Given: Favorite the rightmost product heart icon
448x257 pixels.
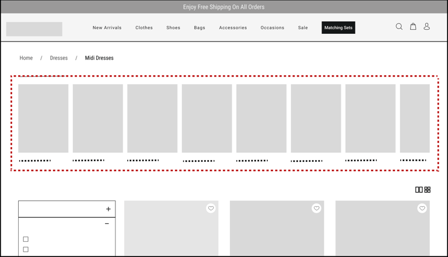Looking at the screenshot, I should (x=422, y=209).
